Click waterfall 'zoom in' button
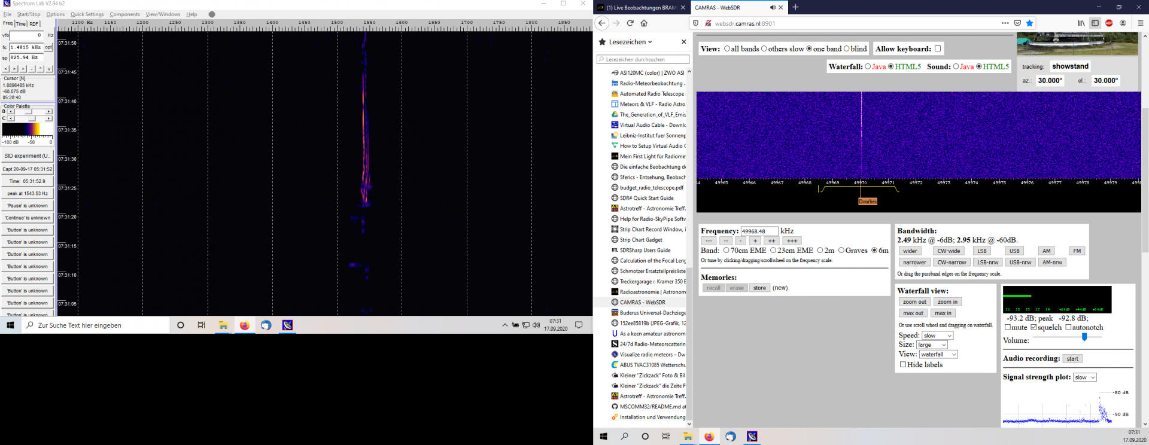 [947, 302]
